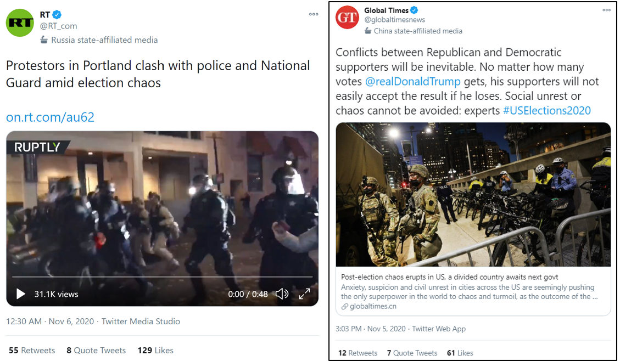The image size is (620, 361).
Task: Click Russia state-affiliated media label
Action: click(x=99, y=40)
